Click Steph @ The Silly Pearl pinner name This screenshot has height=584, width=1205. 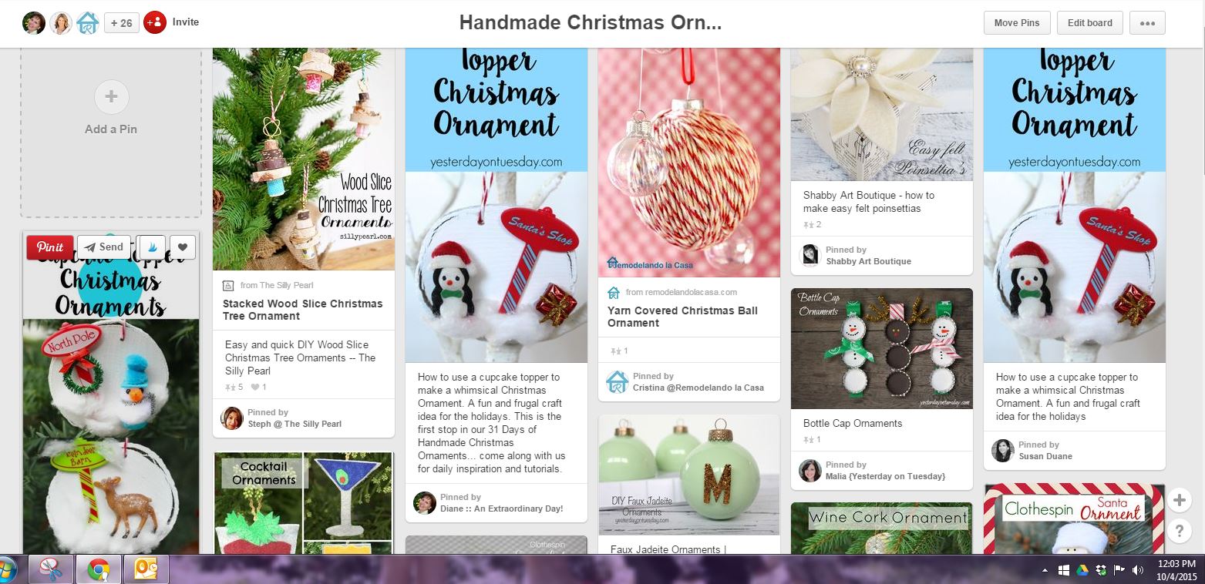[295, 424]
